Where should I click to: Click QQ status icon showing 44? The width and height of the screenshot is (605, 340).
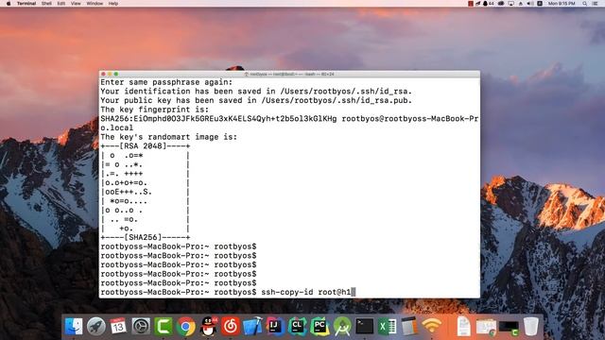(489, 4)
